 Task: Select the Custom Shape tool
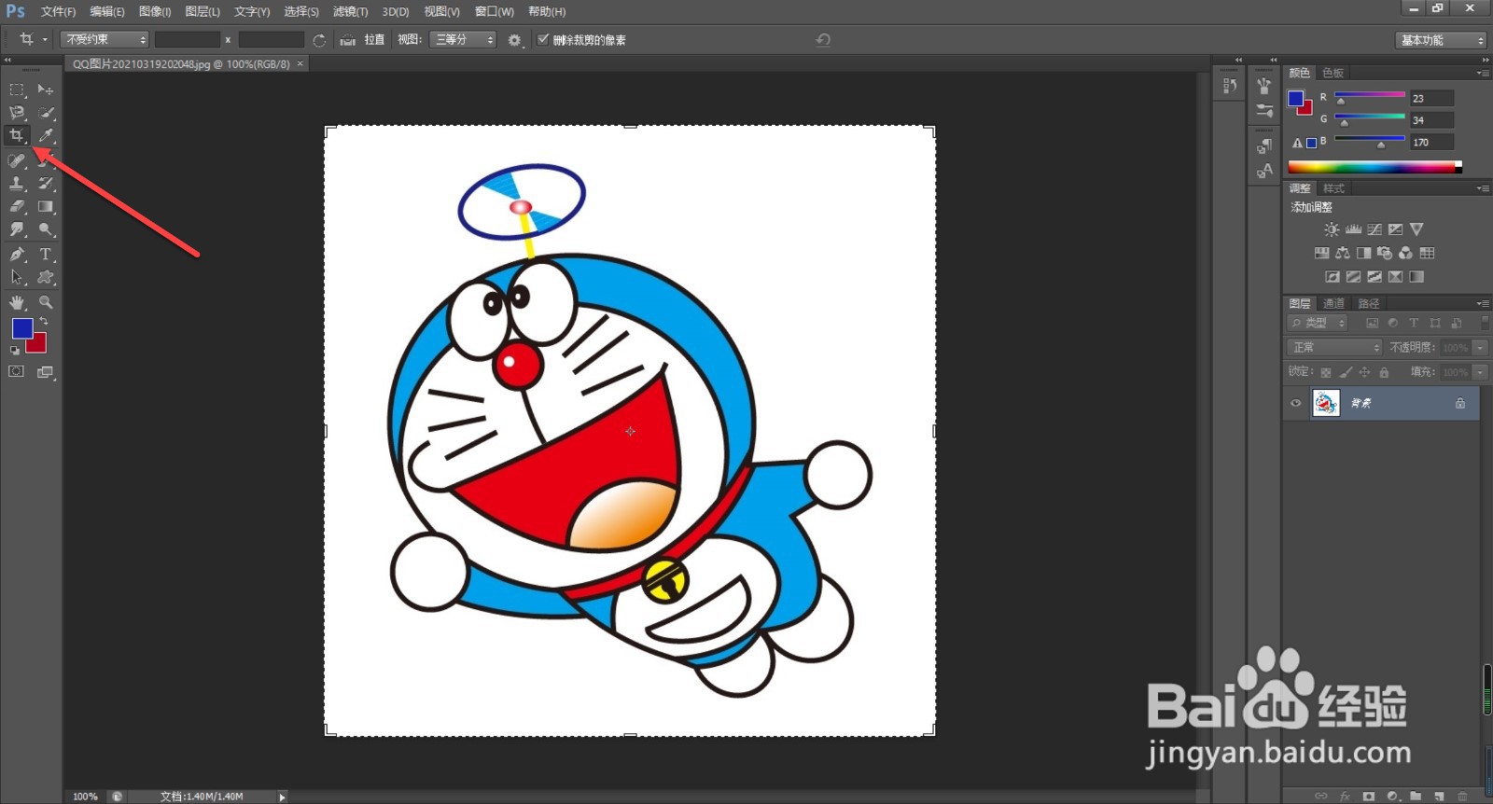pyautogui.click(x=45, y=277)
